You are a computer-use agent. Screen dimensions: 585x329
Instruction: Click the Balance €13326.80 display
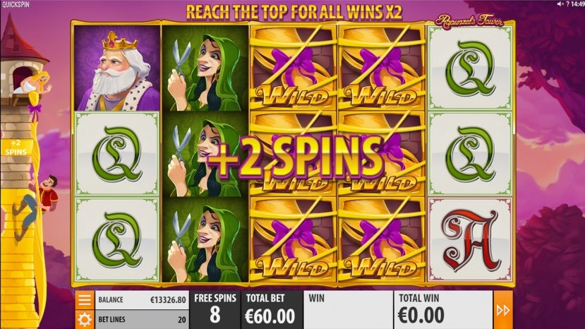point(142,299)
